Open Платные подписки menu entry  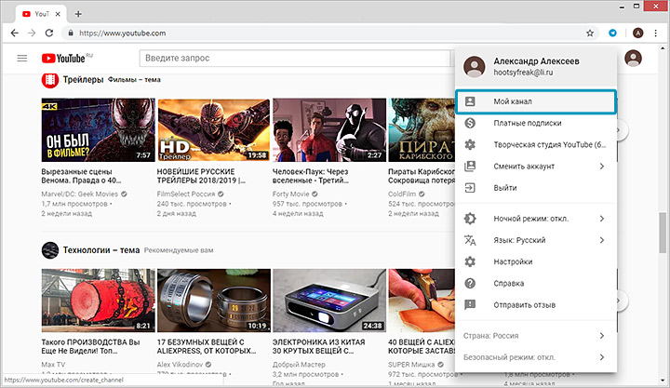(536, 123)
